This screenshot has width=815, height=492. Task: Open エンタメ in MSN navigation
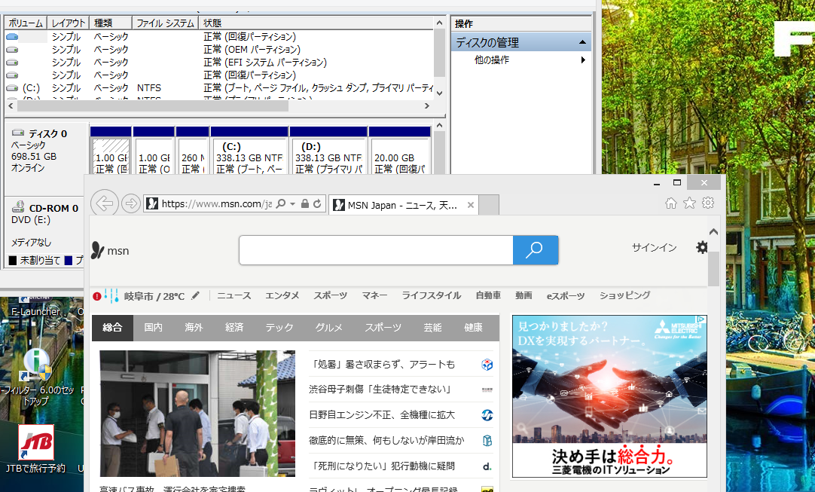coord(282,295)
